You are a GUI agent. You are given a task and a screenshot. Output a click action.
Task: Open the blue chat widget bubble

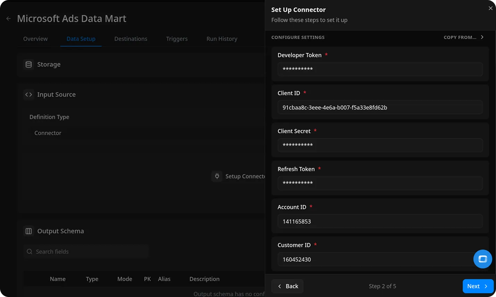pos(482,259)
